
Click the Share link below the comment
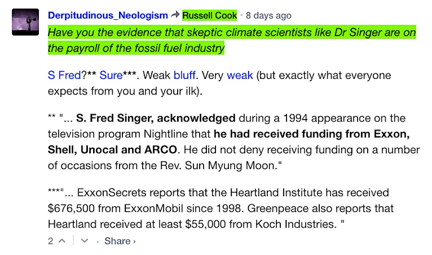coord(120,241)
